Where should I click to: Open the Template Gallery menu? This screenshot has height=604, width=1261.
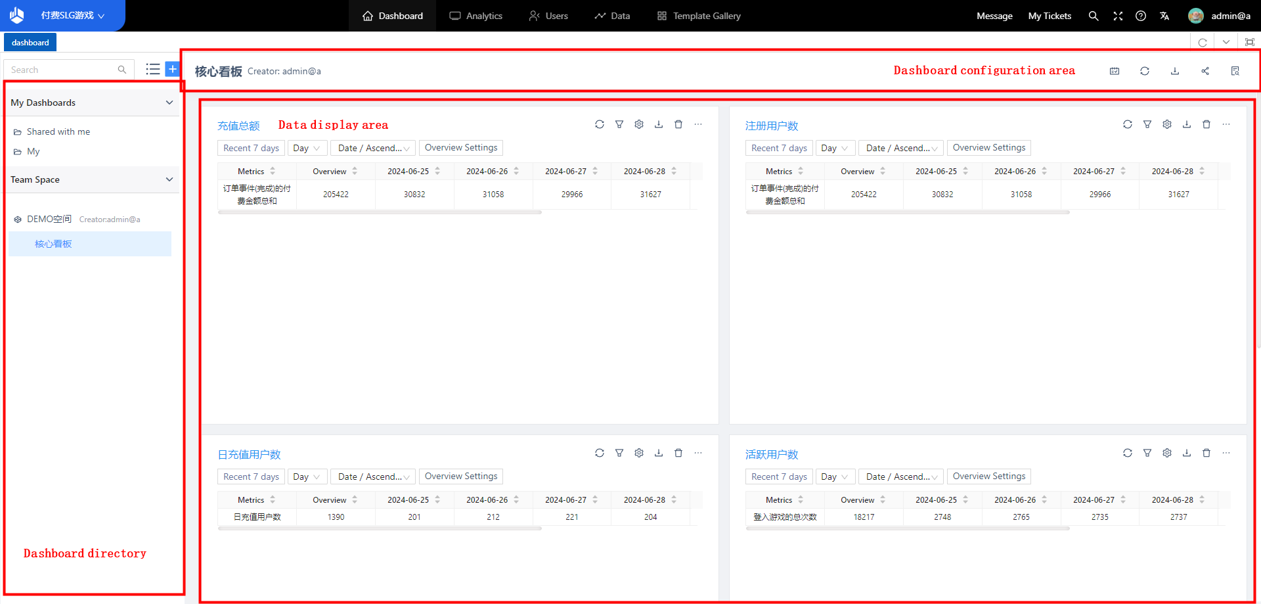click(699, 16)
